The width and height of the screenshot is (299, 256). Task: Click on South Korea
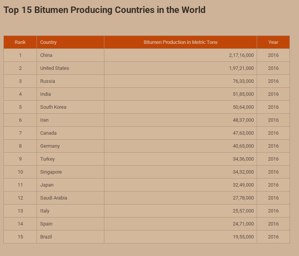(x=53, y=107)
